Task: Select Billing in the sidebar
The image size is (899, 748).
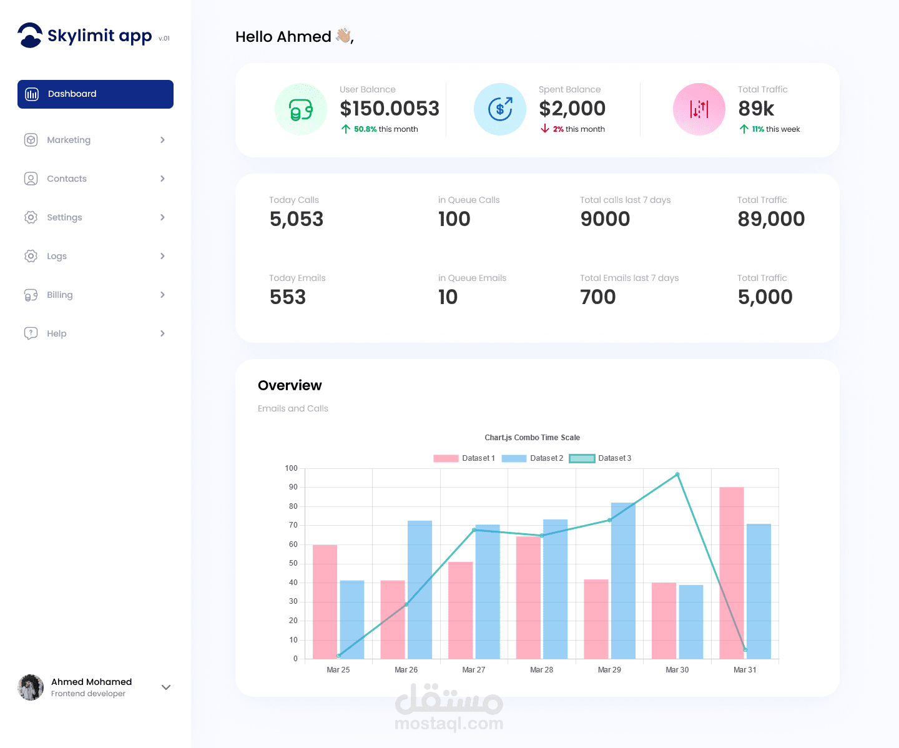Action: point(96,295)
